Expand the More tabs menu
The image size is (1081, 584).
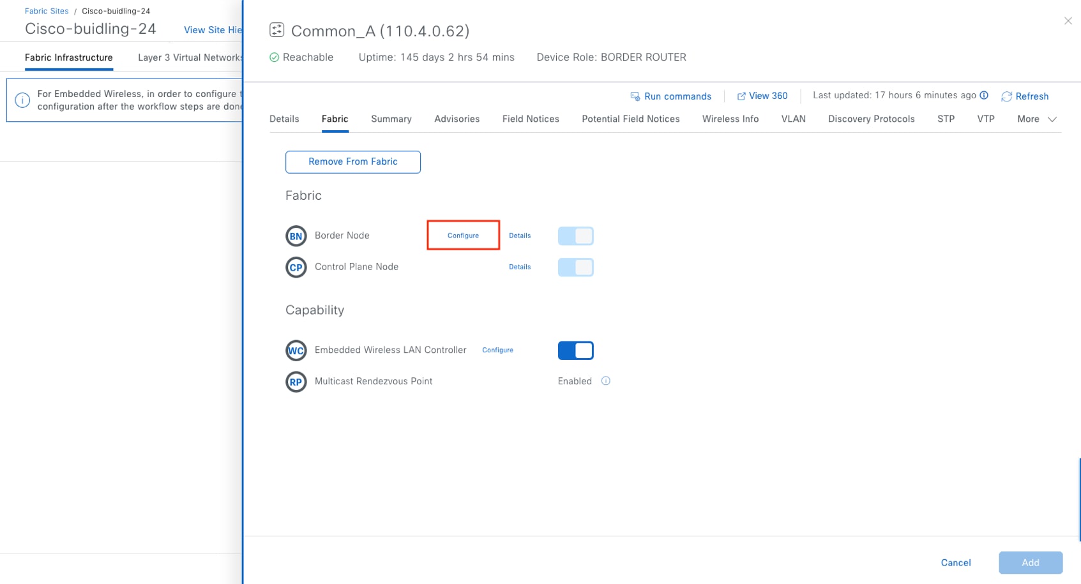point(1034,119)
